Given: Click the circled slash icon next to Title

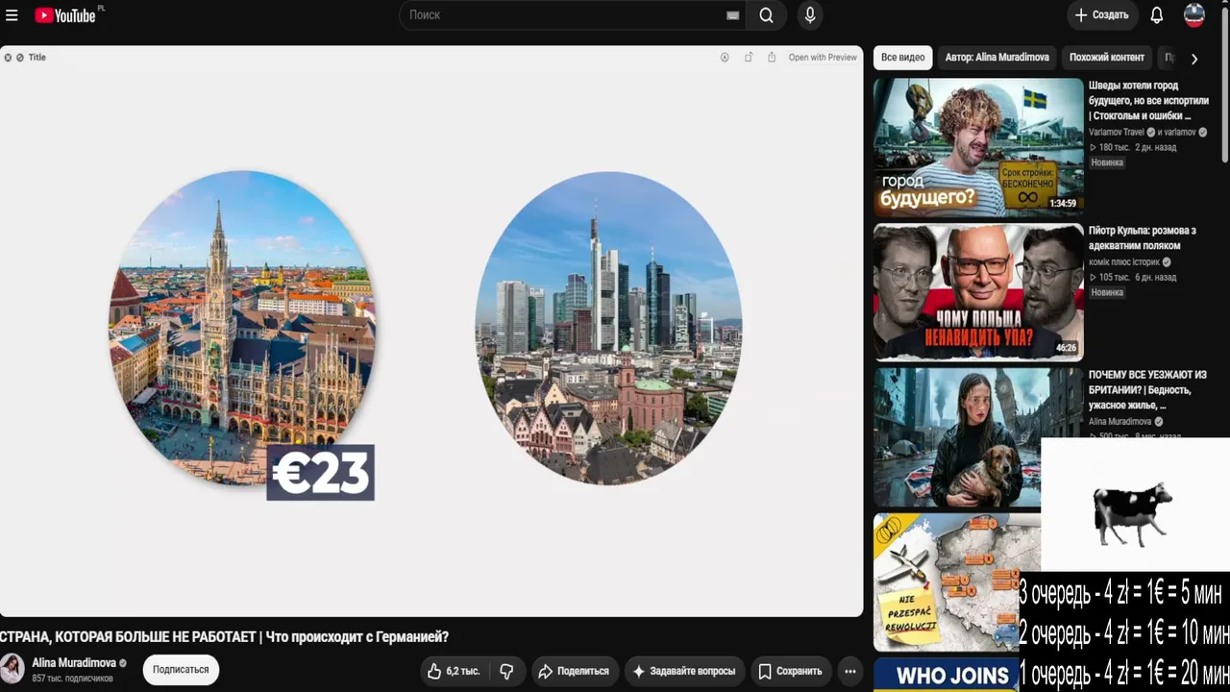Looking at the screenshot, I should [20, 58].
